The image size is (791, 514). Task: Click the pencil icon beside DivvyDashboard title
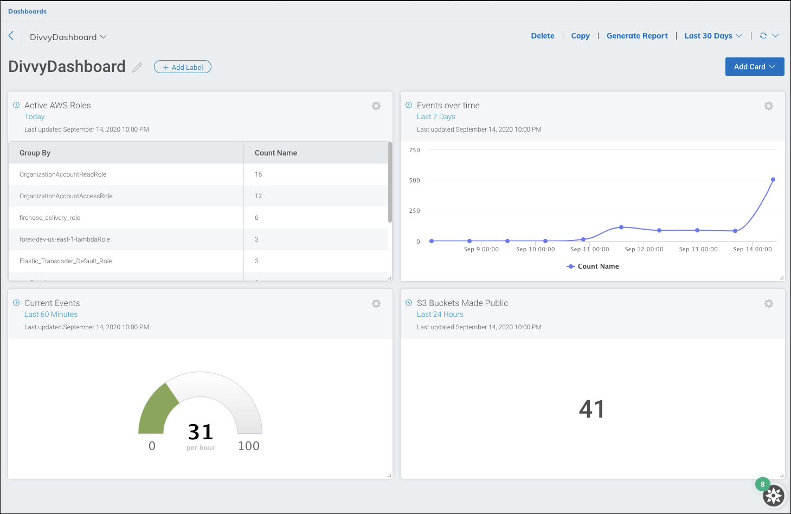(x=137, y=67)
